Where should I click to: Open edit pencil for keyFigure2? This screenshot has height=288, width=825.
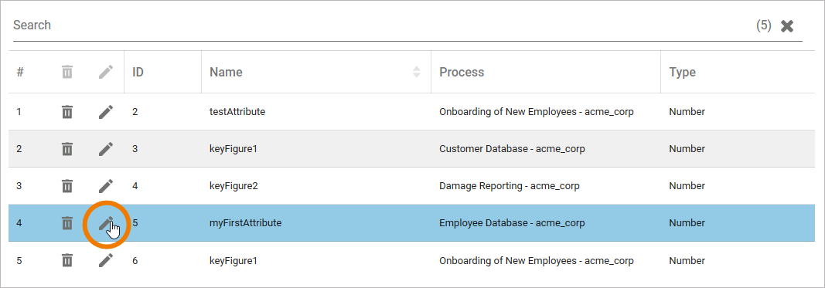(106, 185)
